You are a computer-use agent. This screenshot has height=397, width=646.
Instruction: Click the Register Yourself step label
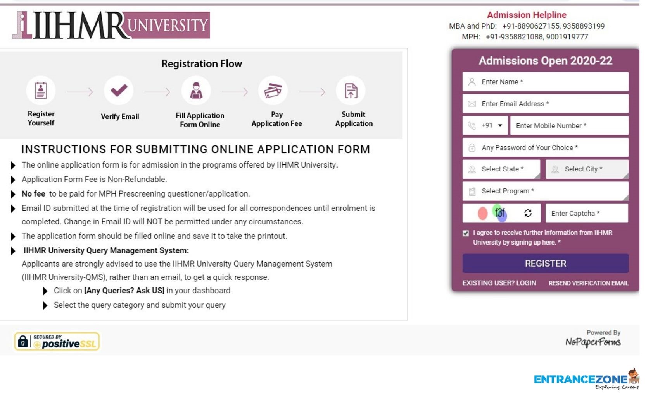pos(41,118)
